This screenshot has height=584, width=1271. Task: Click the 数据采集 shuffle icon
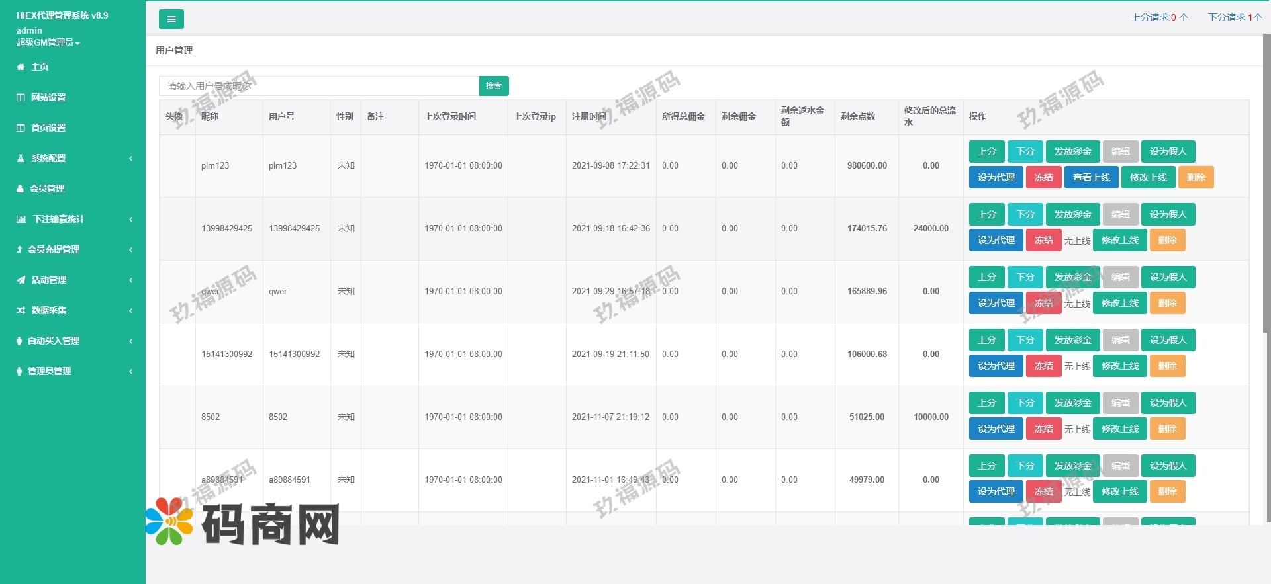(x=21, y=310)
